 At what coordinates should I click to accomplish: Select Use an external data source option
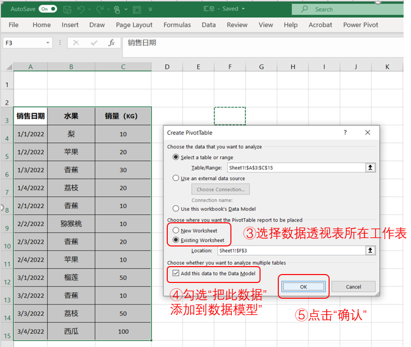(176, 178)
